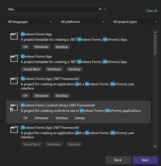This screenshot has width=161, height=166.
Task: Click the scroll up arrow in template list
Action: click(155, 32)
